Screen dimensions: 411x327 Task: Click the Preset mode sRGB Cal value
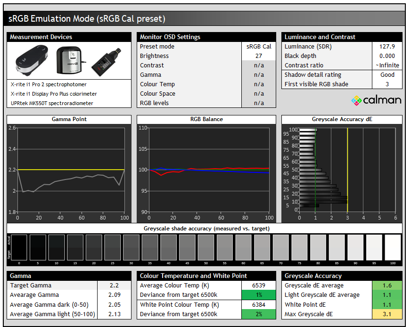pyautogui.click(x=258, y=47)
